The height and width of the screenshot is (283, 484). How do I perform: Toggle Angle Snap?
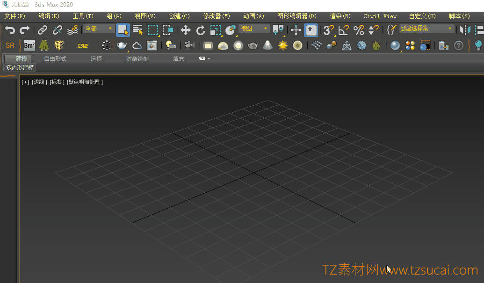(x=344, y=30)
